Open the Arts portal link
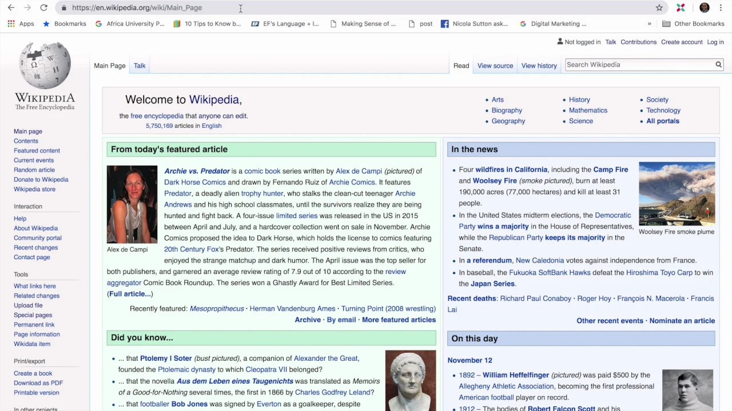The width and height of the screenshot is (732, 411). (498, 100)
